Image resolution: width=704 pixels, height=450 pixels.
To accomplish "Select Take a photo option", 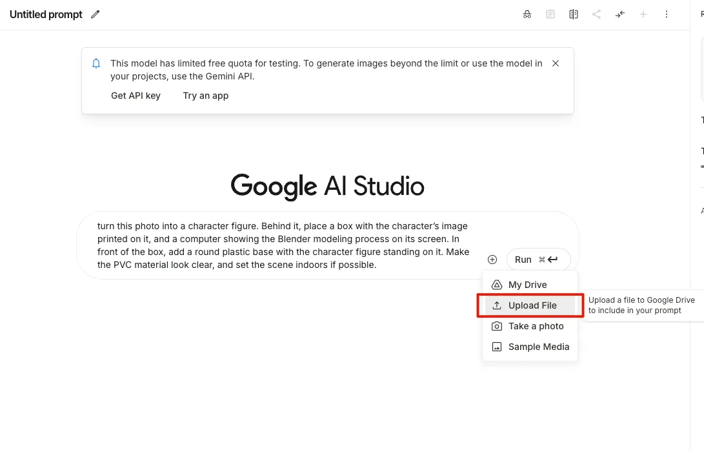I will pyautogui.click(x=536, y=326).
